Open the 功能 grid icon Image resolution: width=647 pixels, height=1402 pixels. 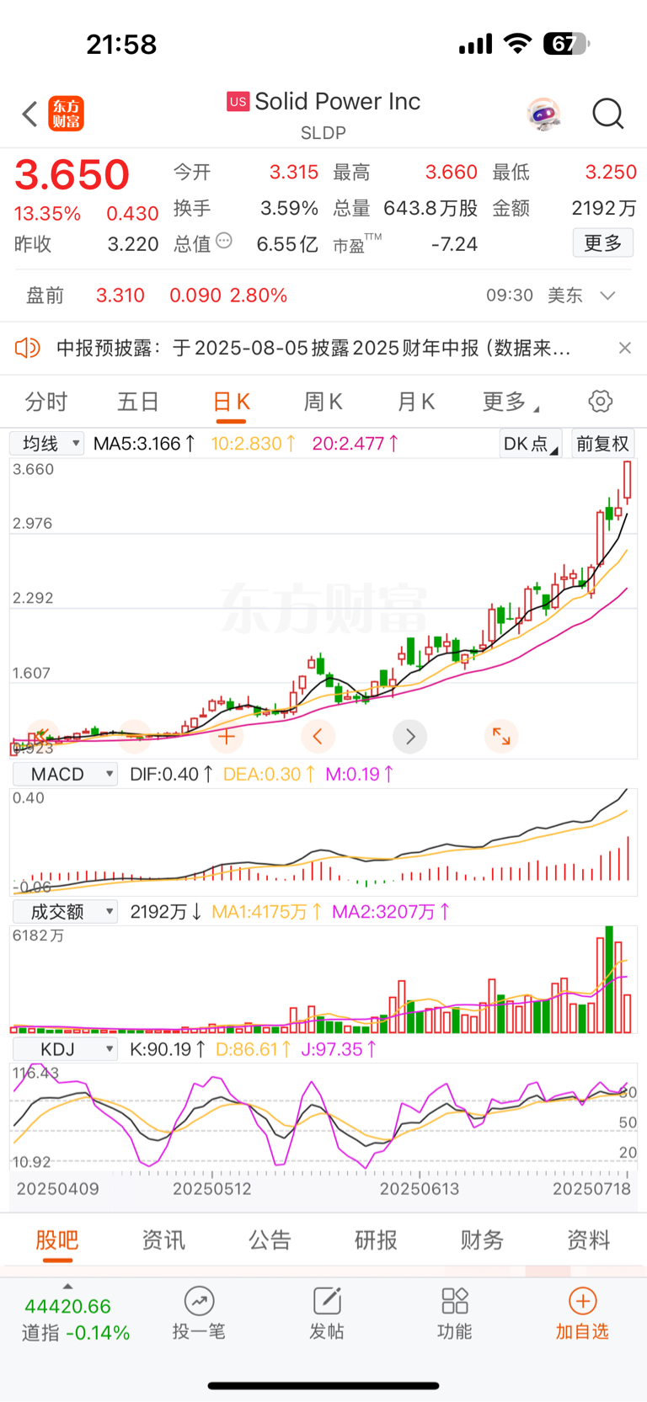point(455,1301)
